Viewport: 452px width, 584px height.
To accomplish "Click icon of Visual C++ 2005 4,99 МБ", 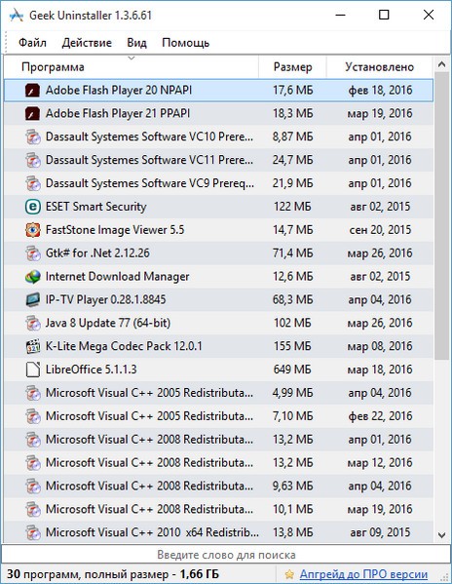I will [32, 393].
